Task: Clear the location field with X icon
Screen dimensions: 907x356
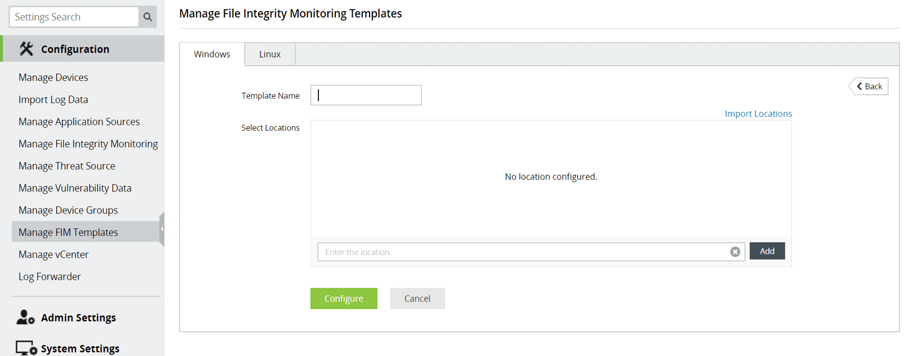Action: (x=735, y=252)
